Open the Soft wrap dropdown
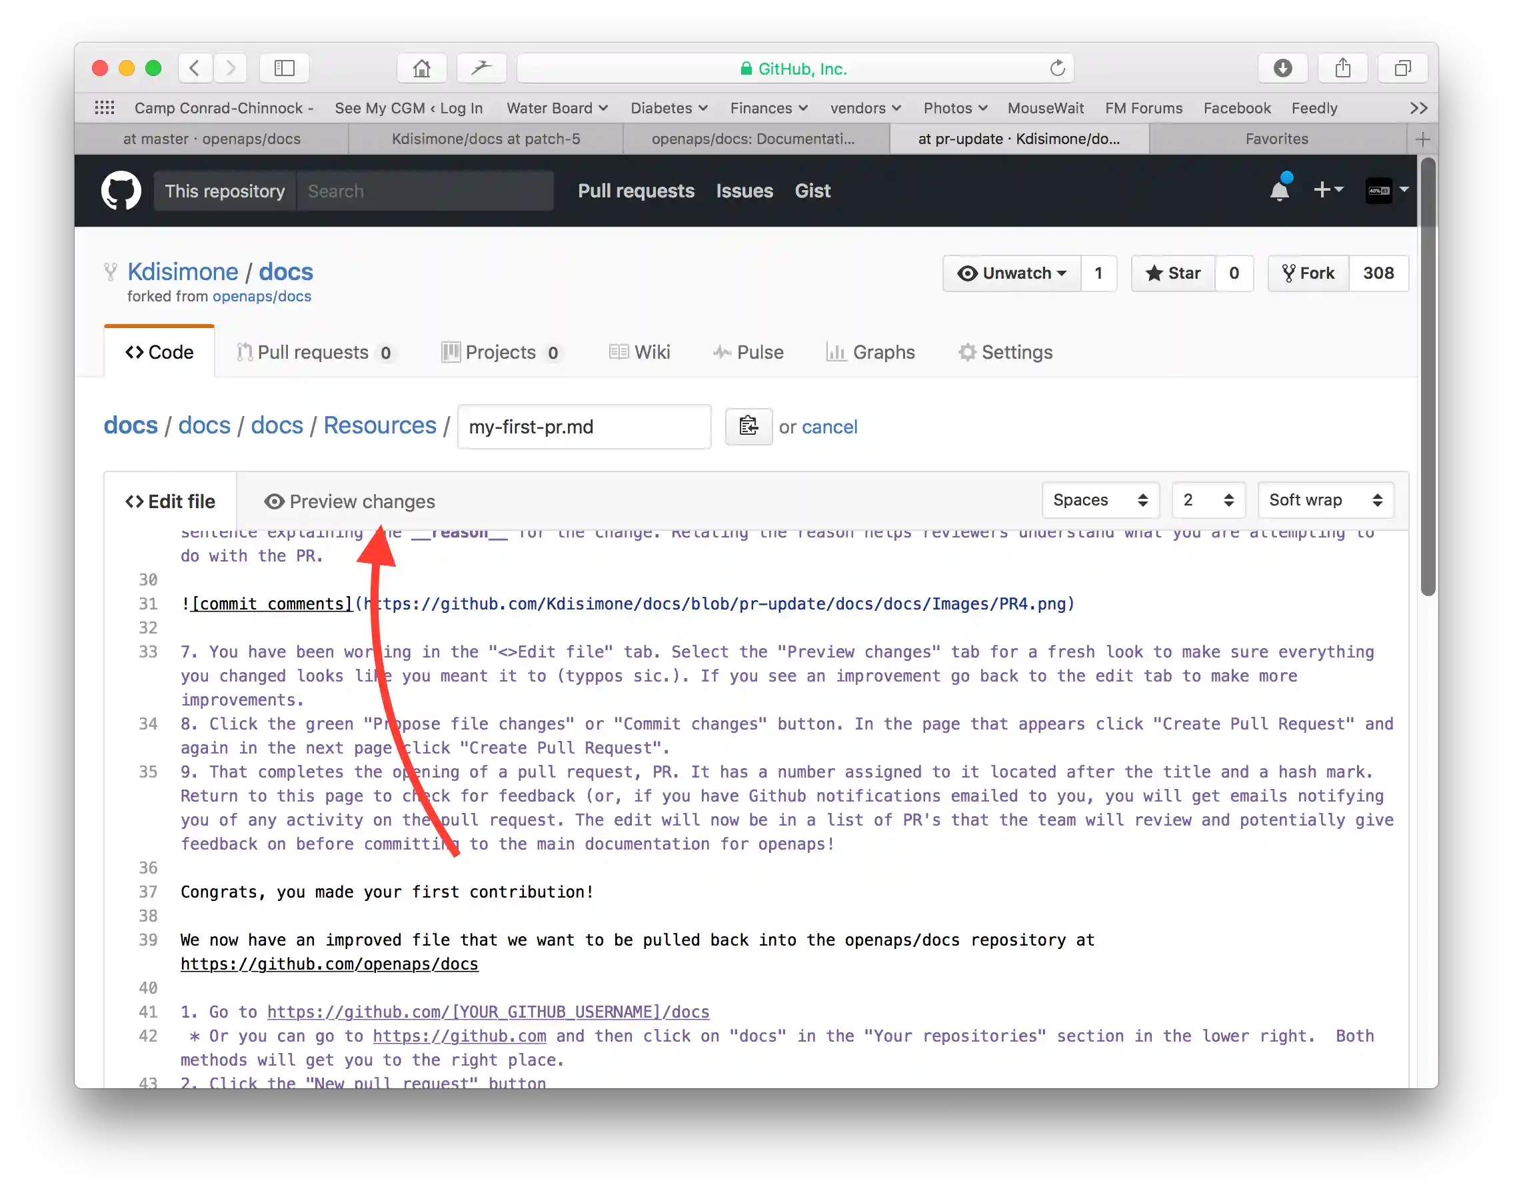The width and height of the screenshot is (1513, 1195). point(1325,500)
